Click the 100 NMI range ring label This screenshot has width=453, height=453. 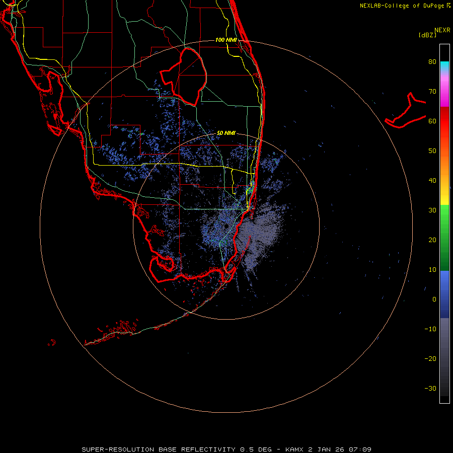coord(226,40)
